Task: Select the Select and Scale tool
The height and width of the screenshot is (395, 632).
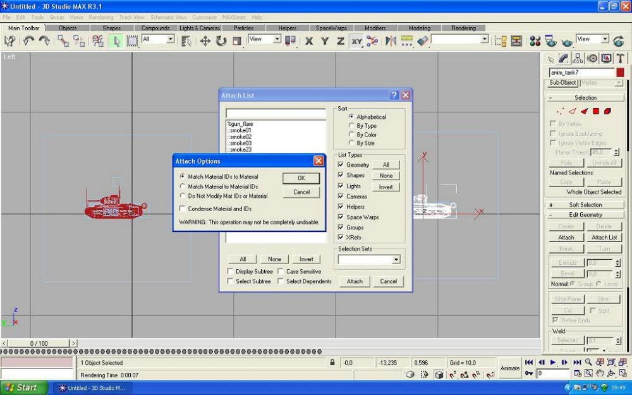Action: click(237, 40)
